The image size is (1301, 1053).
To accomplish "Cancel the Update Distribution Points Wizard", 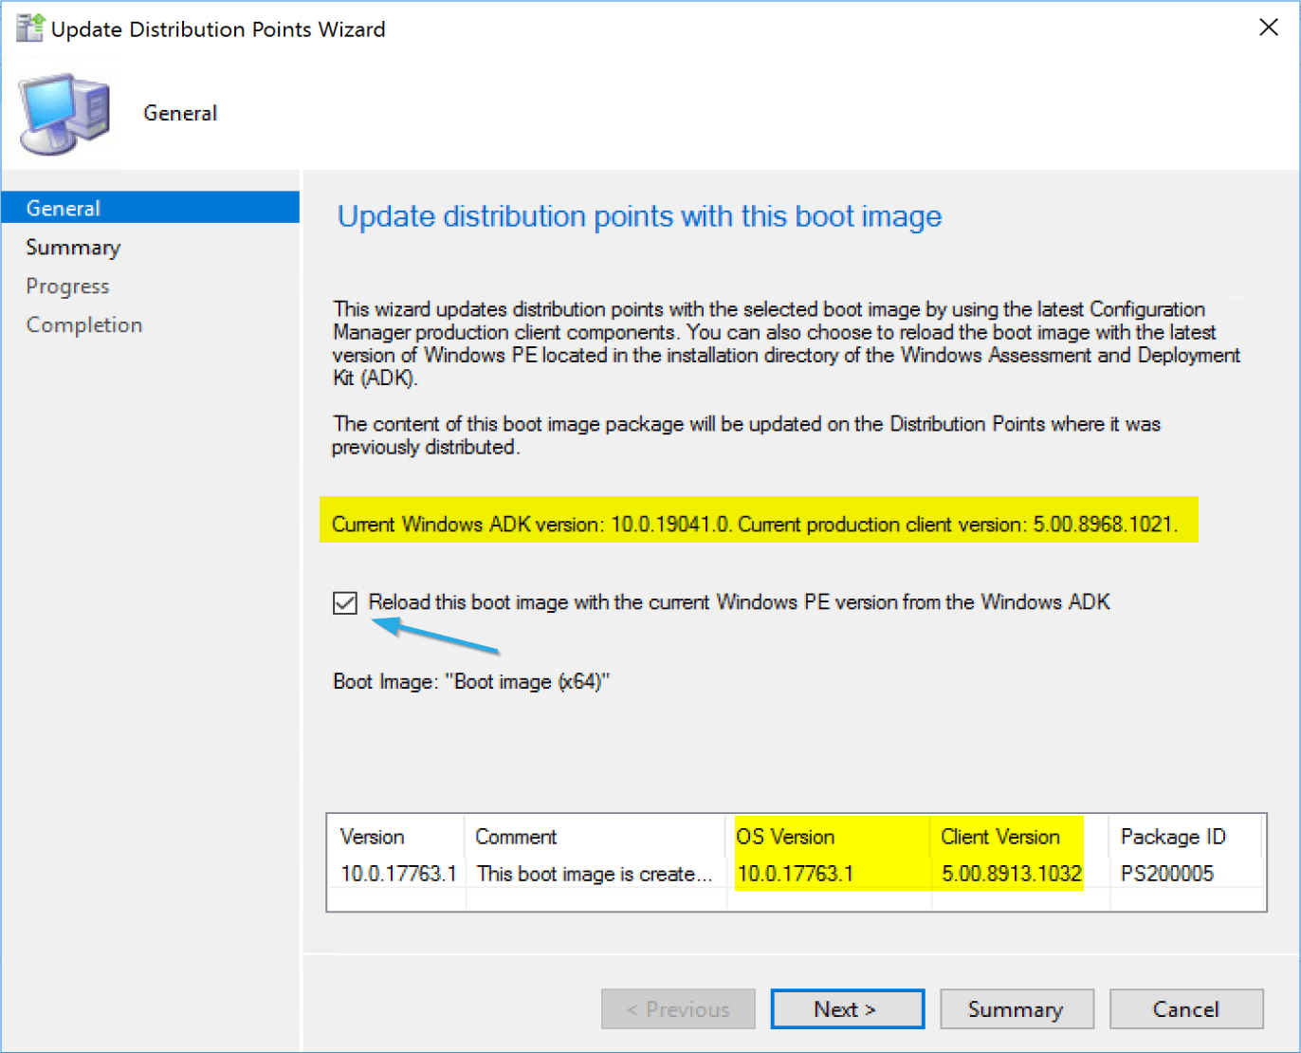I will coord(1186,1008).
